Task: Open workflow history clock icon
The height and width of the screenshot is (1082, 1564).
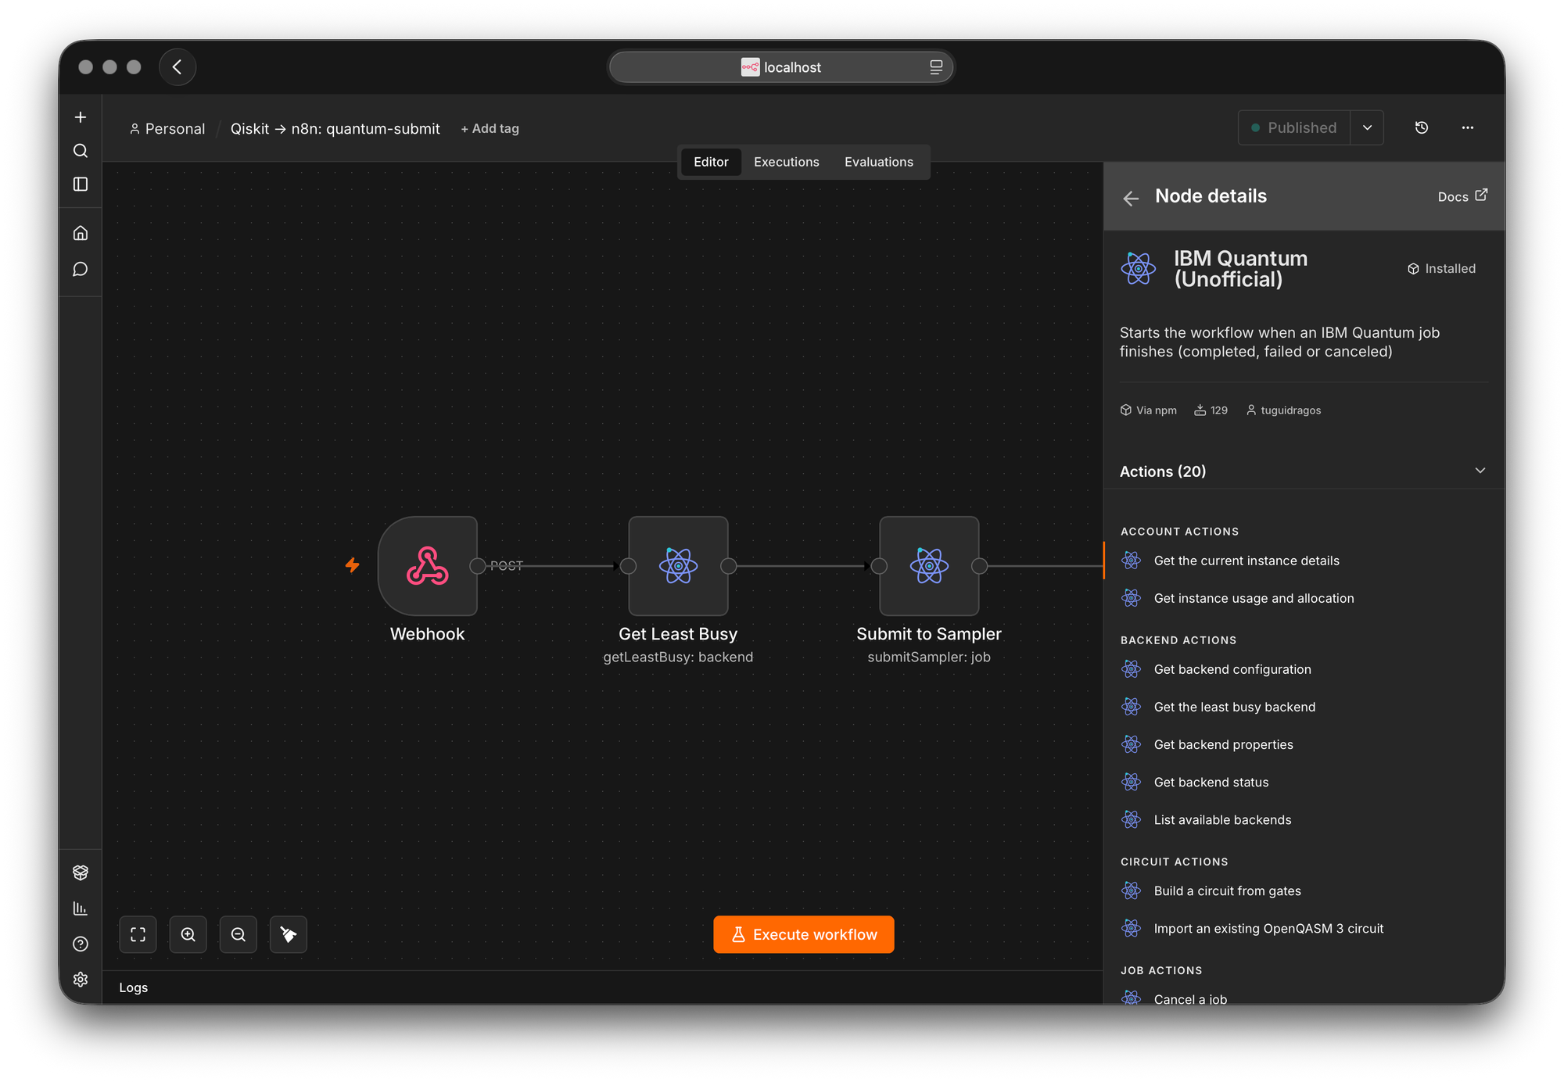Action: click(1422, 127)
